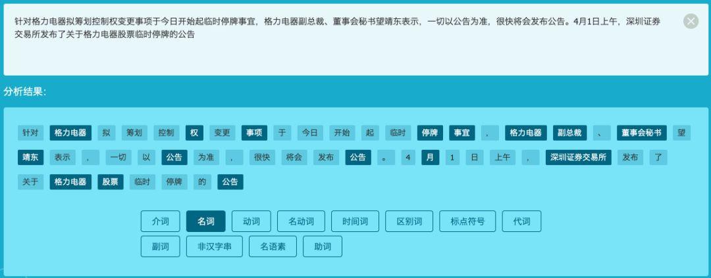Clear the input with the round X icon
Screen dimensions: 711x278
(691, 21)
